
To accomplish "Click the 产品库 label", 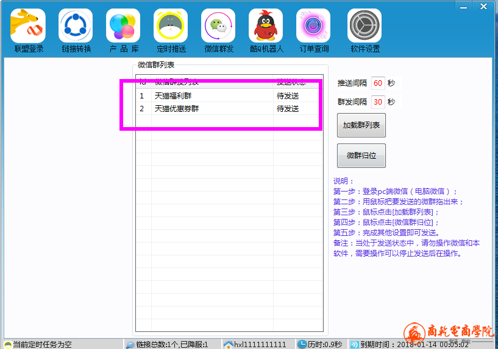I will click(x=124, y=49).
